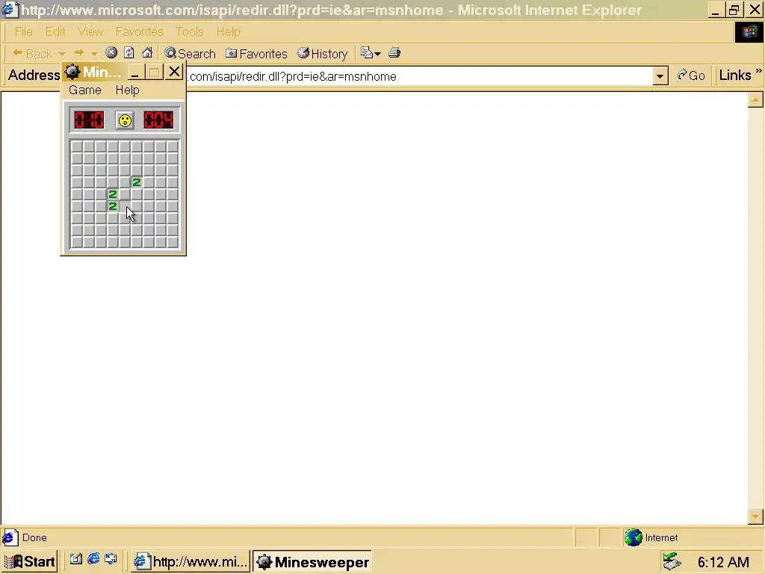Click the vertical scrollbar up arrow
The height and width of the screenshot is (574, 765).
click(755, 100)
